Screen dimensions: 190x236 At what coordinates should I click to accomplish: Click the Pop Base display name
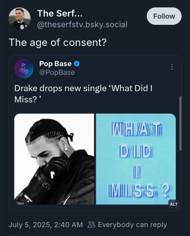coord(55,64)
